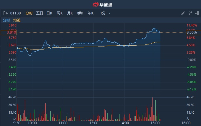Select the 分时 intraday tab
The width and height of the screenshot is (201, 126).
coord(29,13)
